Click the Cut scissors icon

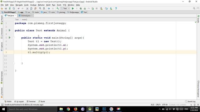[x=27, y=8]
